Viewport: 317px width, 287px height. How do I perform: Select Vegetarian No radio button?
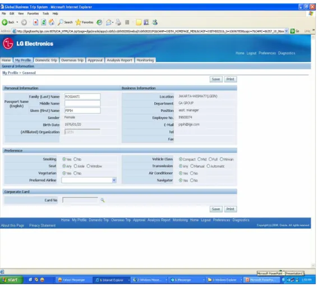tap(75, 173)
